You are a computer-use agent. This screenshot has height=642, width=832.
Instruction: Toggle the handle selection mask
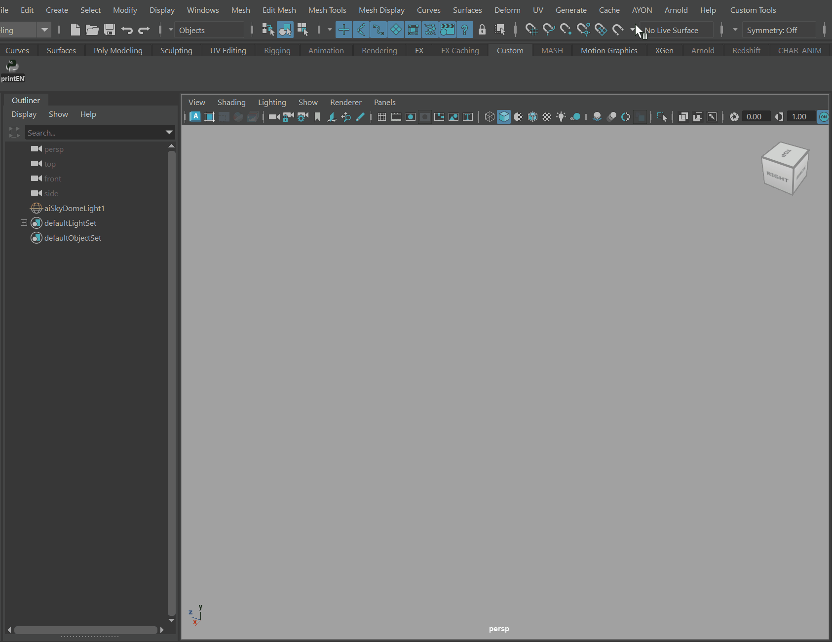344,30
